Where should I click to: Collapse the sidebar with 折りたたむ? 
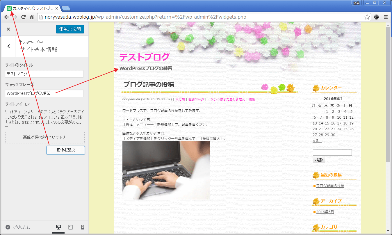tap(18, 227)
